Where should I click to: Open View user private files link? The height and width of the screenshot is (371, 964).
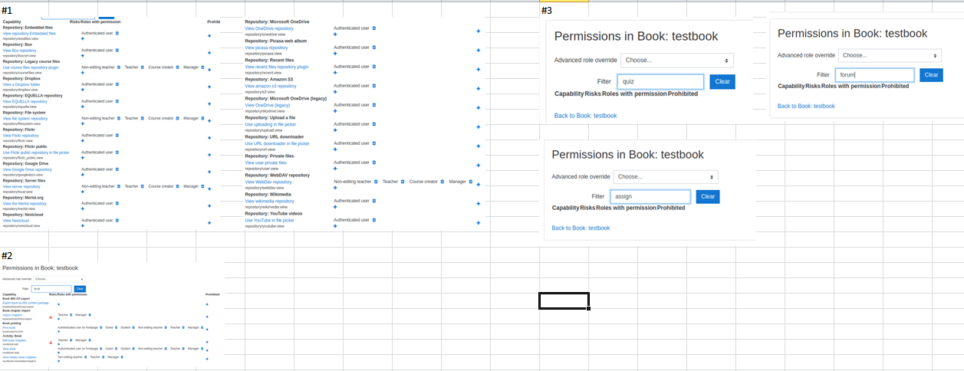coord(265,163)
